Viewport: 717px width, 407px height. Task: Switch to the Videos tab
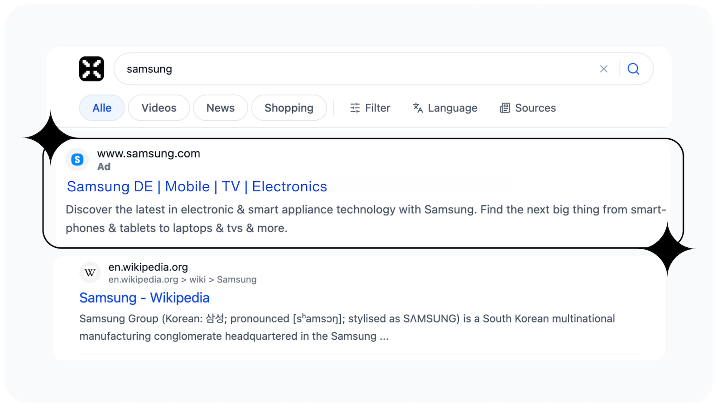[x=159, y=108]
